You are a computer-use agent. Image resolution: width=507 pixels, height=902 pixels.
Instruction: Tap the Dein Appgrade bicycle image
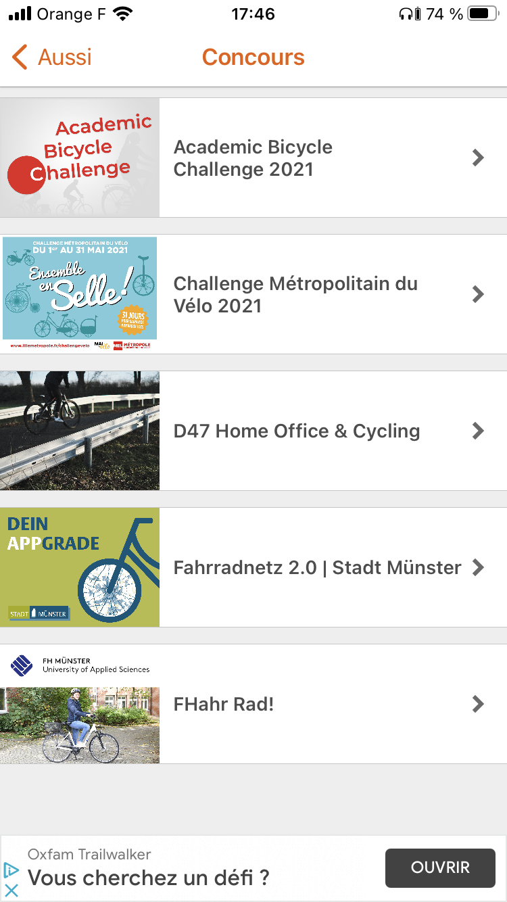[x=80, y=567]
